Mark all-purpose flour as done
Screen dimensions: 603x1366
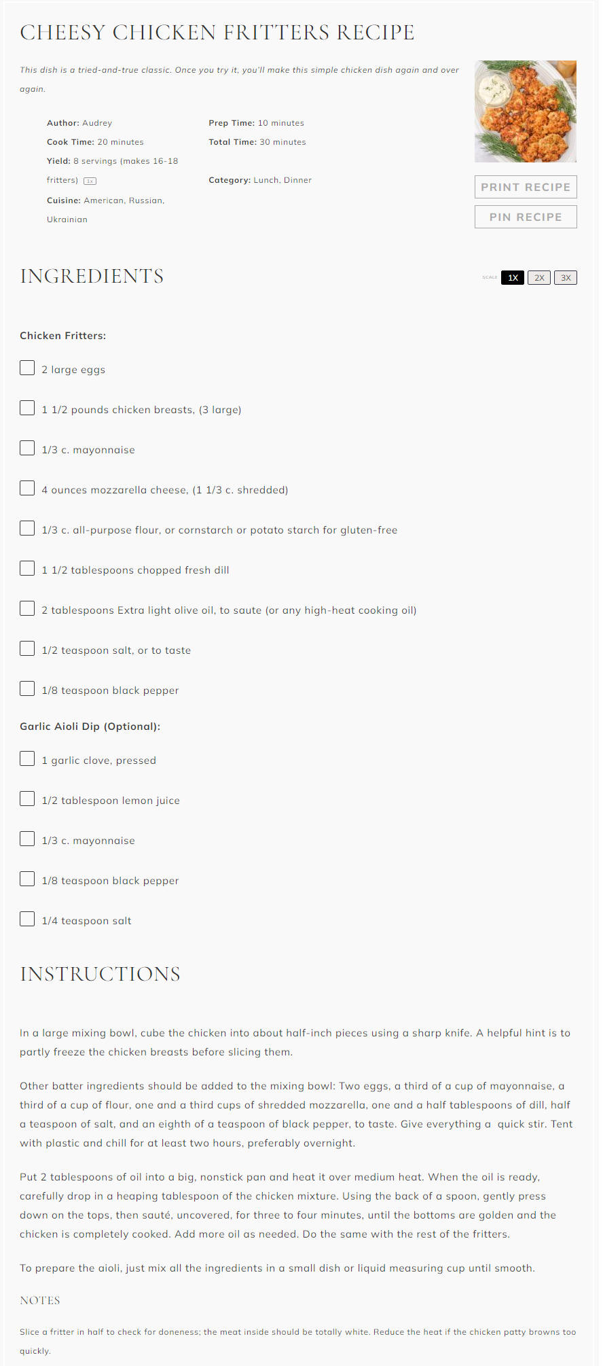(27, 528)
